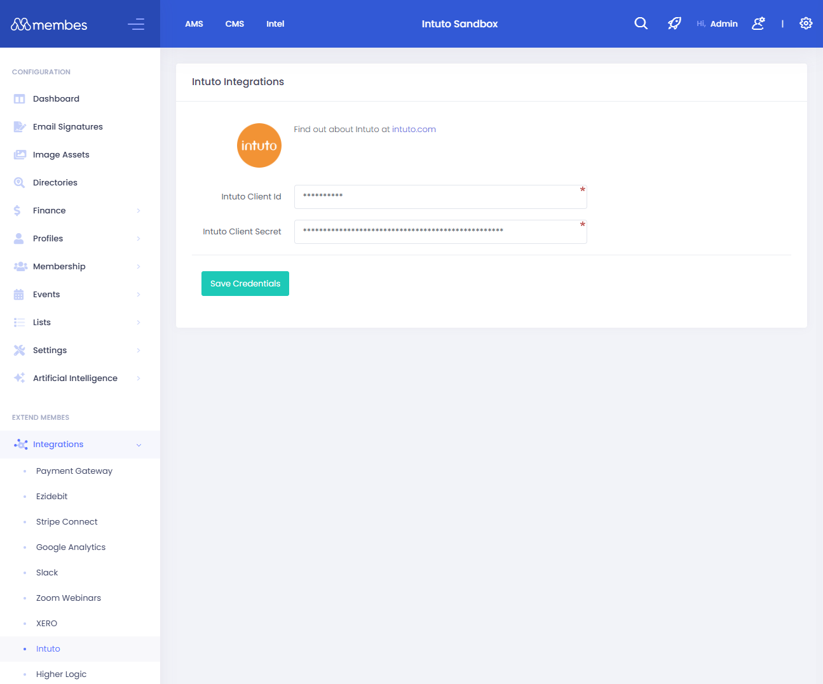Screen dimensions: 823x684
Task: Click the rocket icon in top bar
Action: click(x=674, y=23)
